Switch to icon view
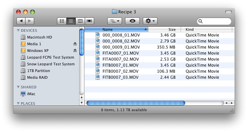 (x=62, y=21)
